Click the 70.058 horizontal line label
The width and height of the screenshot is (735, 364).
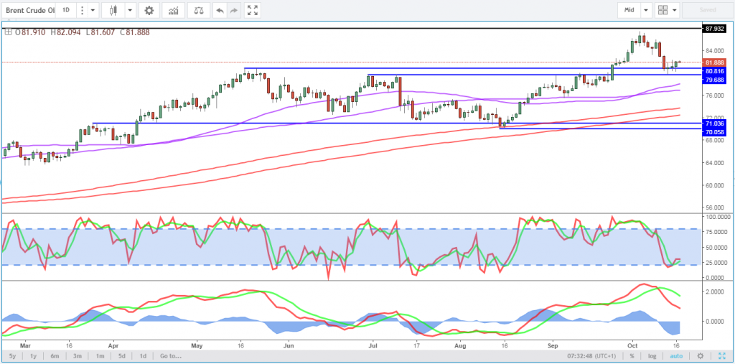[x=715, y=133]
